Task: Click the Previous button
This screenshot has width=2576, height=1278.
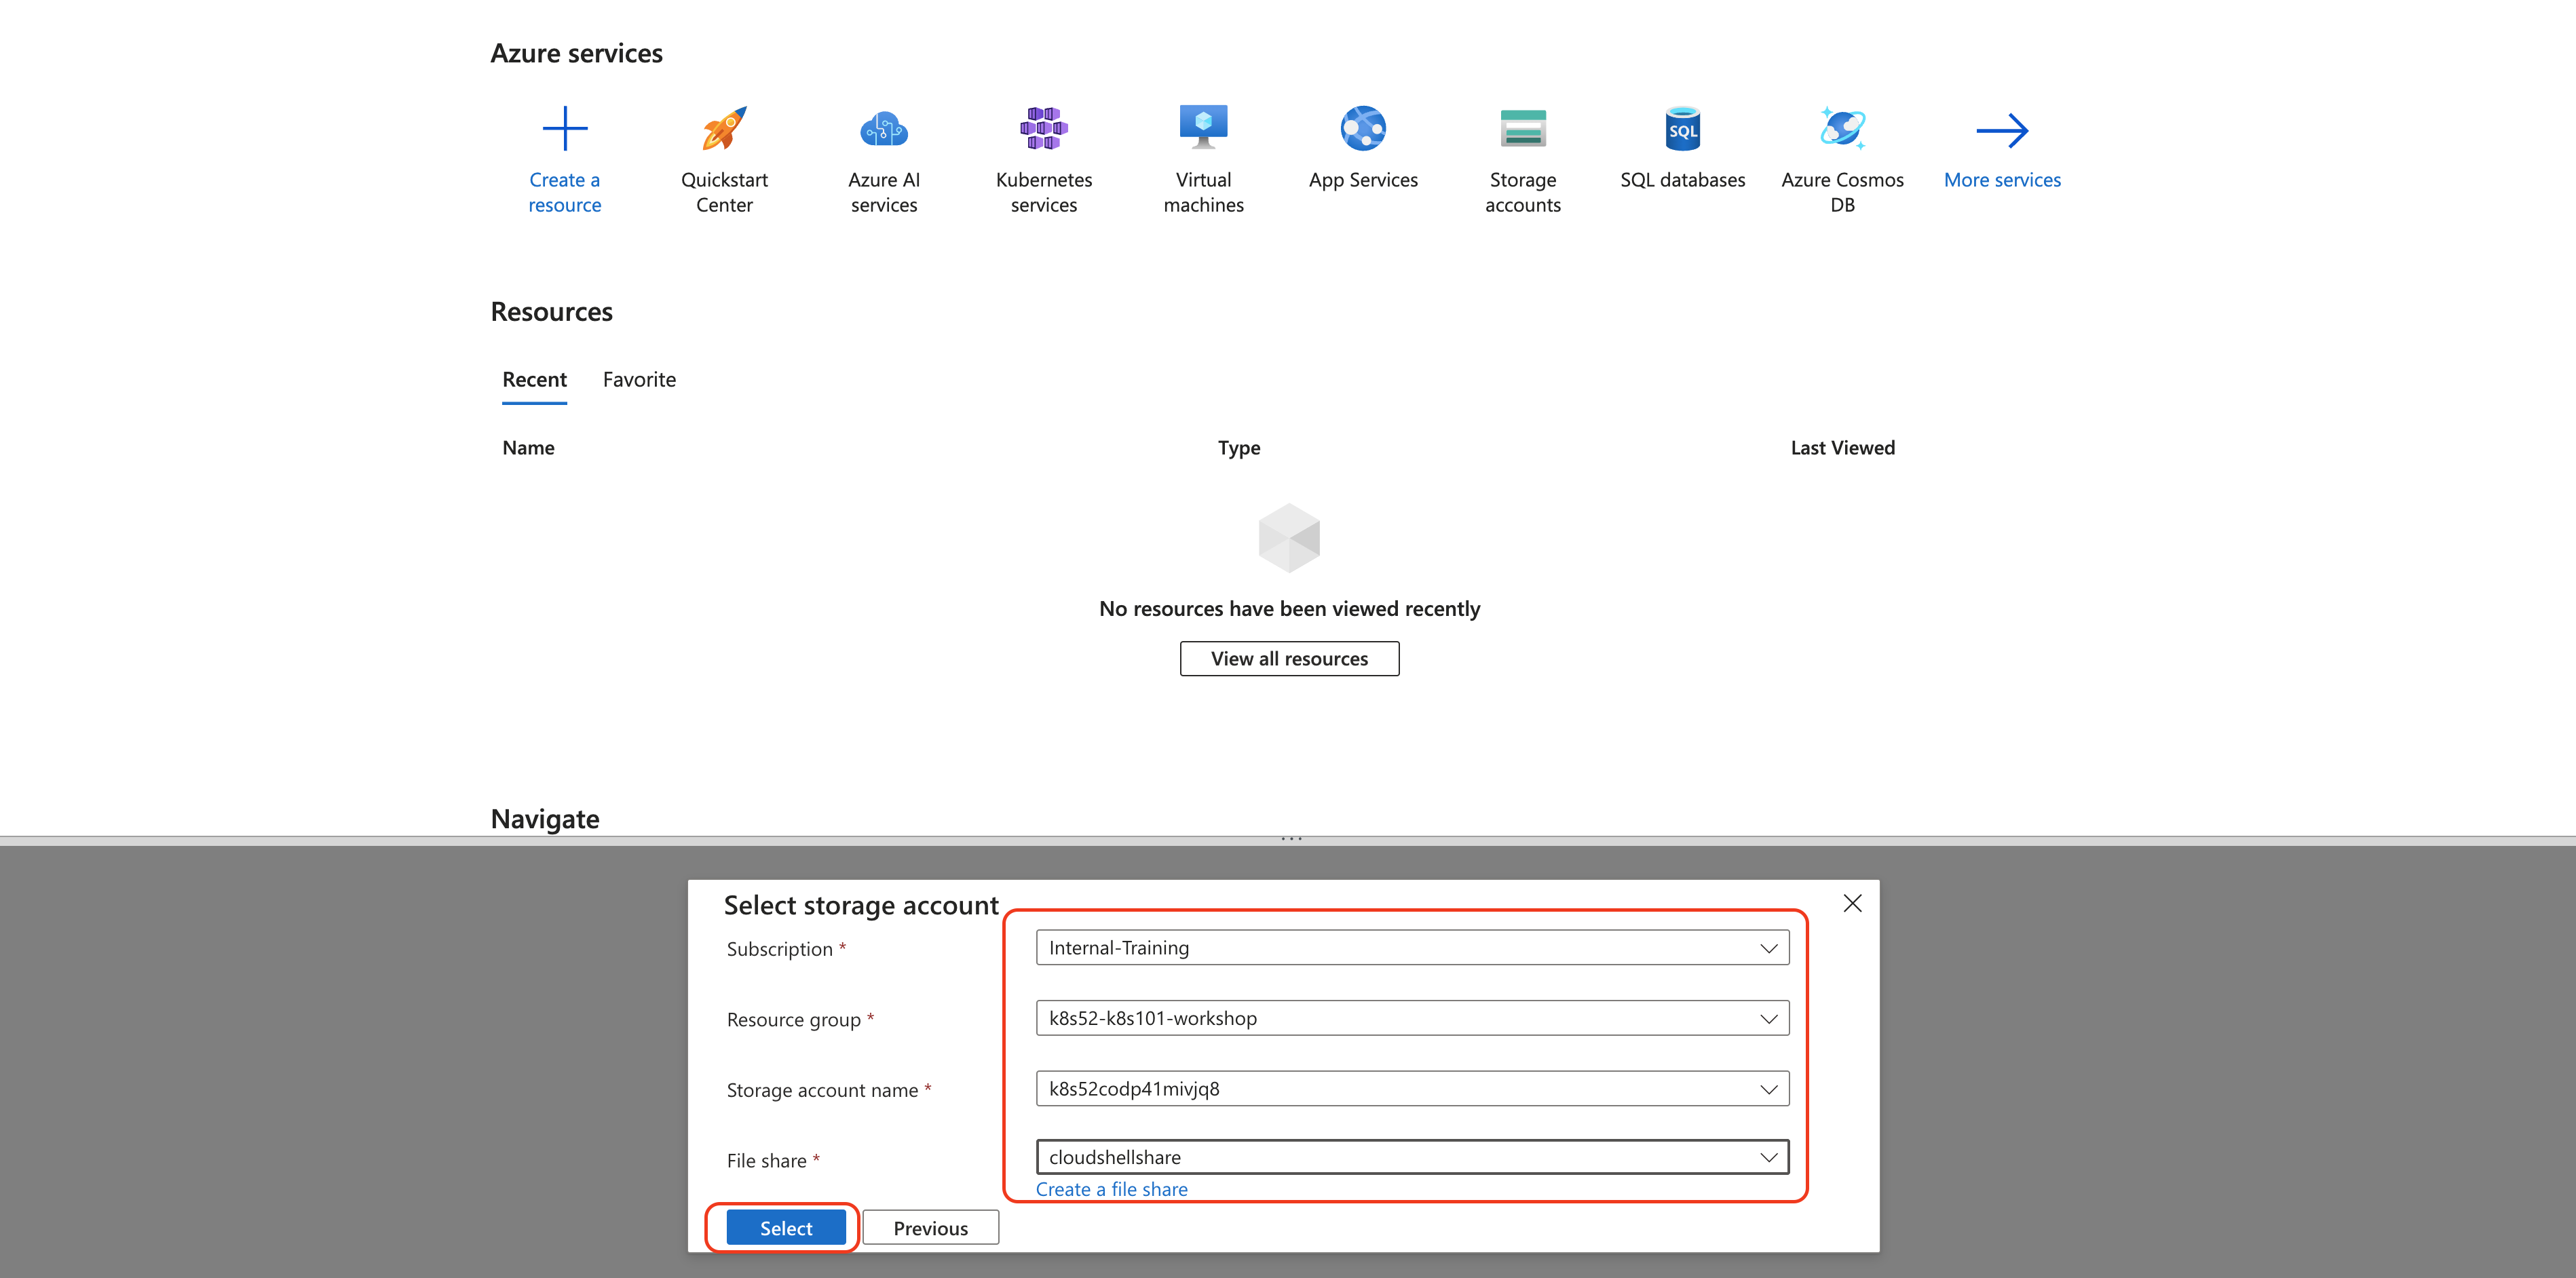Action: [930, 1228]
